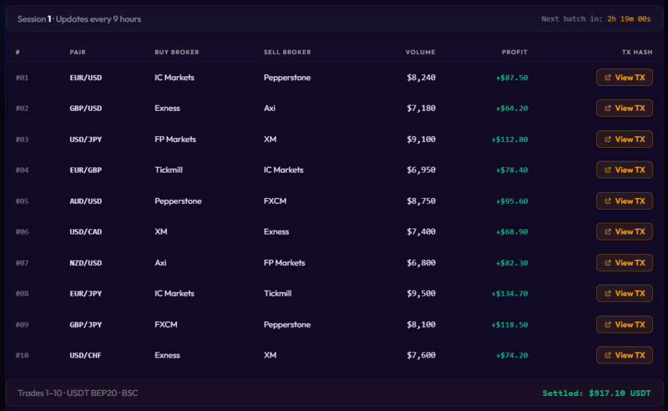Click the Settled $917.10 USDT total
This screenshot has height=411, width=668.
[x=596, y=393]
